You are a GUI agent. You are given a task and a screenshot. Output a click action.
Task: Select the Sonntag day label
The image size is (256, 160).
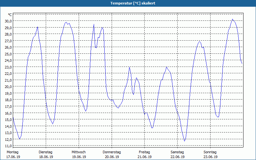pyautogui.click(x=210, y=152)
